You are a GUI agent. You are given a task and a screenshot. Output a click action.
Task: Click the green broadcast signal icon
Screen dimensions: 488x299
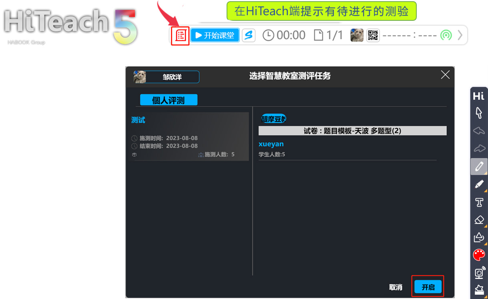click(446, 35)
